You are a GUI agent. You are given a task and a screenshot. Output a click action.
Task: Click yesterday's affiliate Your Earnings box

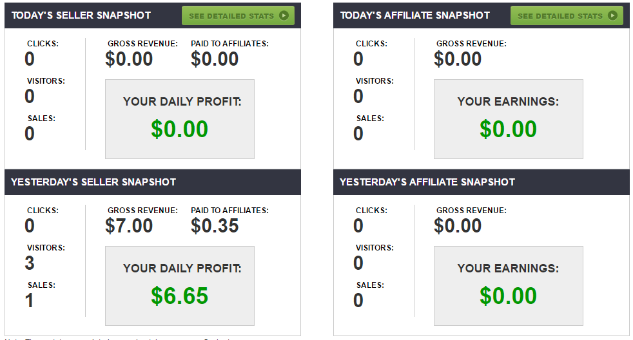coord(508,285)
